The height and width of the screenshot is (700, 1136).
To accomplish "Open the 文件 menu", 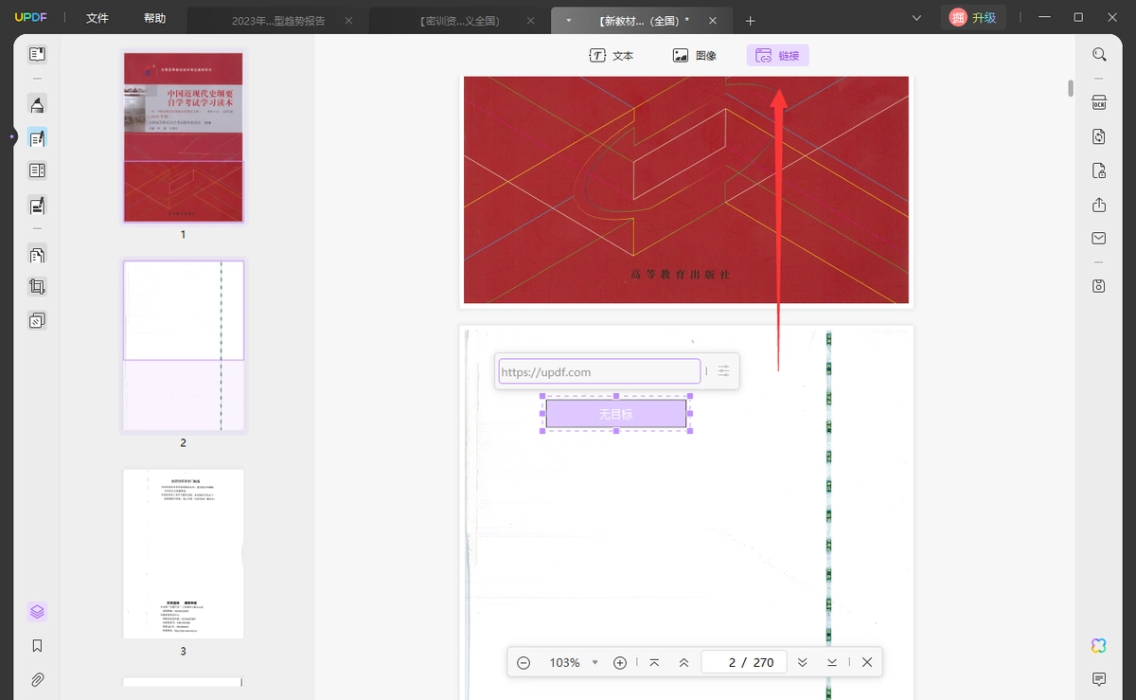I will [97, 18].
